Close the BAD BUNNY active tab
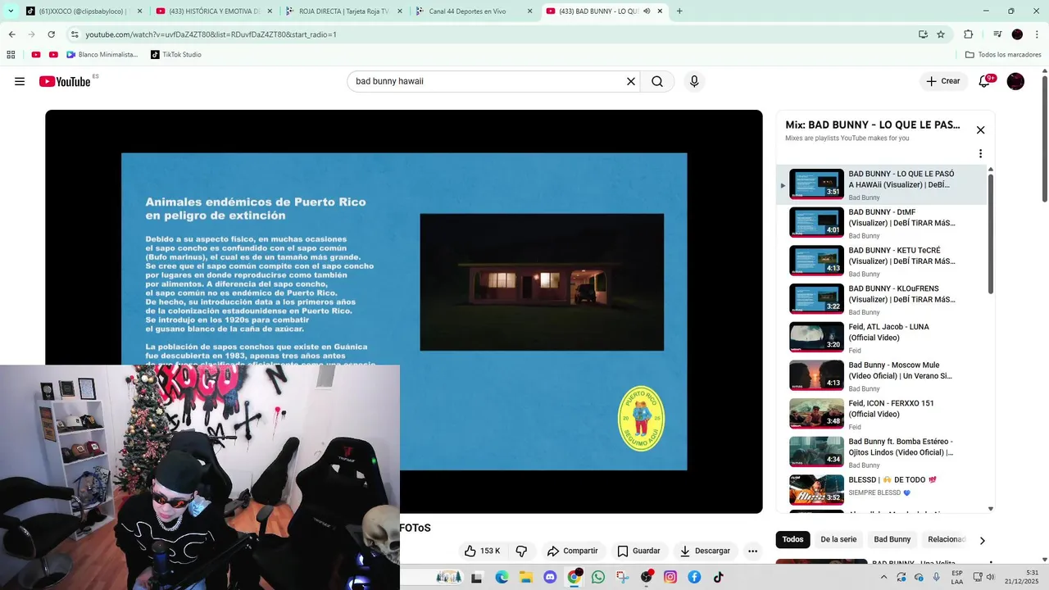This screenshot has height=590, width=1049. pyautogui.click(x=661, y=11)
